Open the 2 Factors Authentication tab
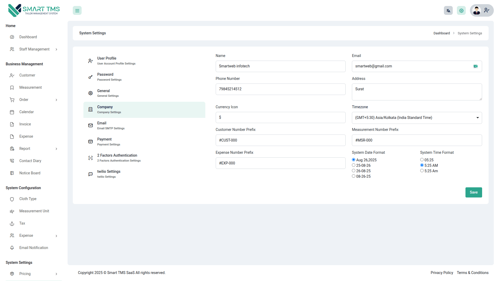Image resolution: width=499 pixels, height=281 pixels. tap(117, 158)
